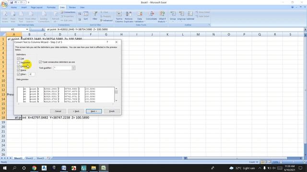This screenshot has width=307, height=172.
Task: Click Finish in the wizard
Action: 112,111
